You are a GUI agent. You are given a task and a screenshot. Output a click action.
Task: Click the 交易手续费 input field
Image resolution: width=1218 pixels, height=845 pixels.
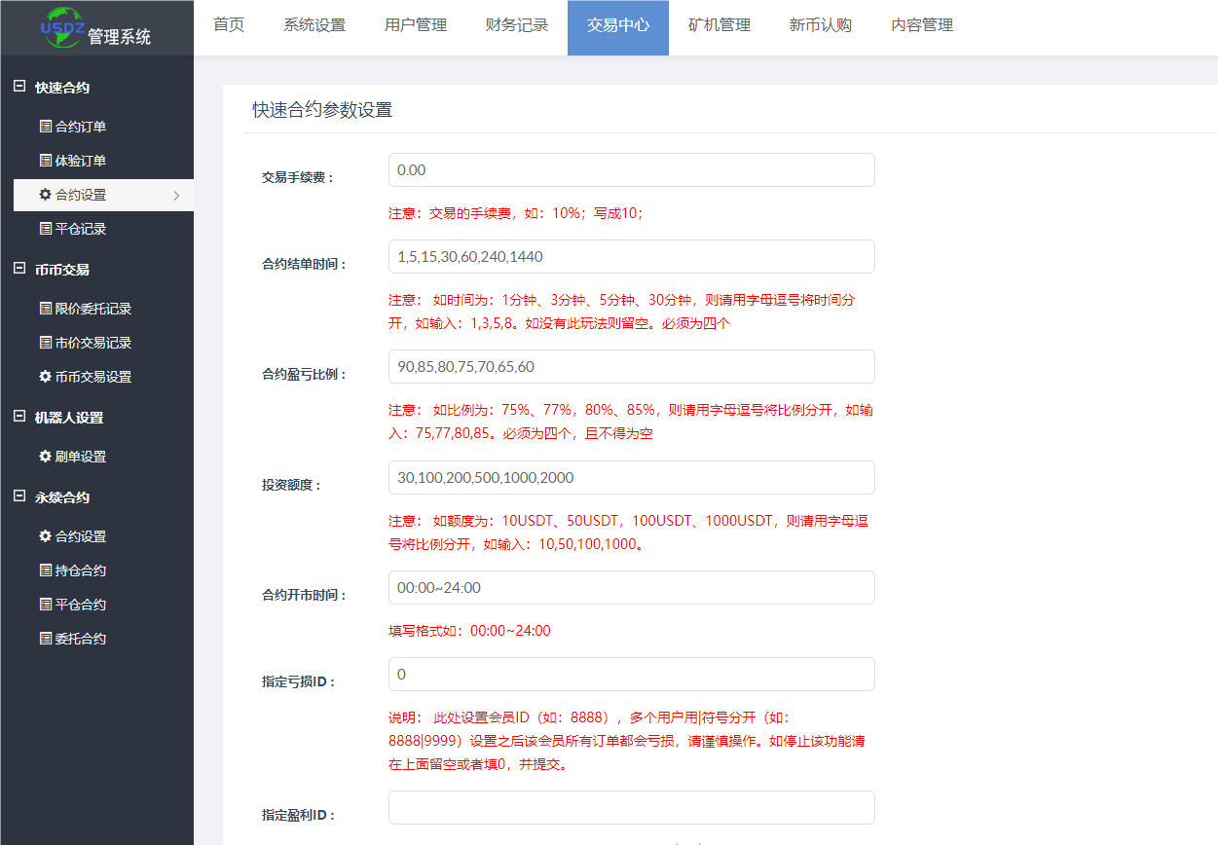(631, 170)
